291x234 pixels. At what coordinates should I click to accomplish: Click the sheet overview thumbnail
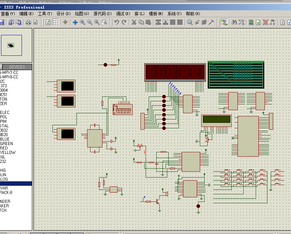(11, 45)
